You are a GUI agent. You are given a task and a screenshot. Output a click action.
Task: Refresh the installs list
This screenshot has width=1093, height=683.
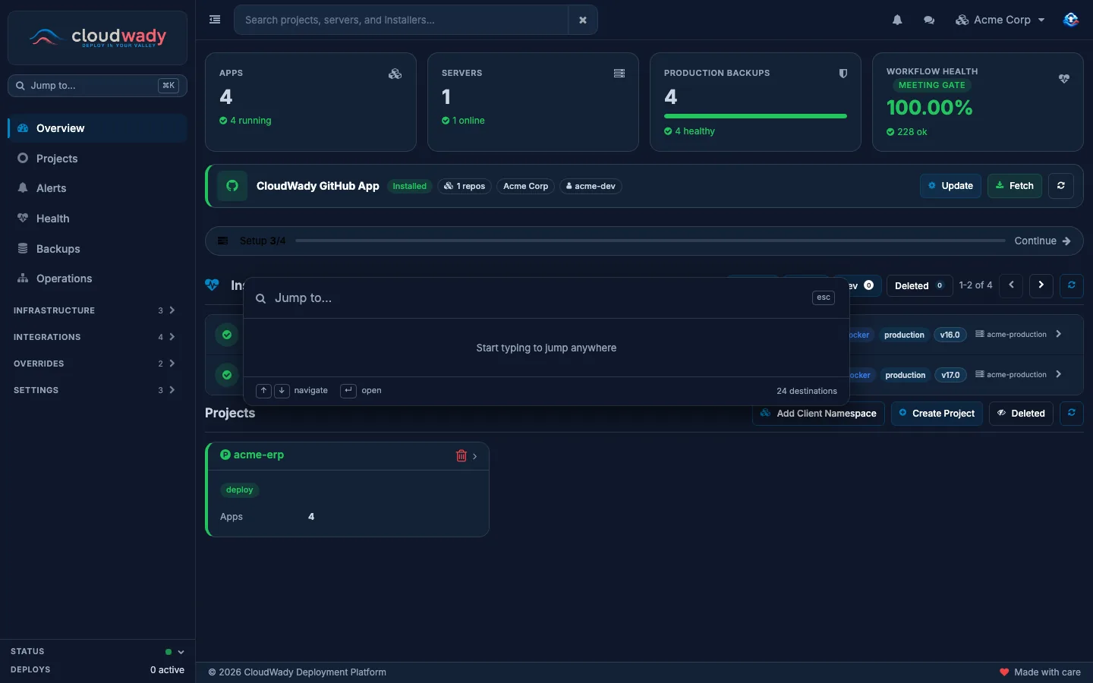tap(1071, 285)
